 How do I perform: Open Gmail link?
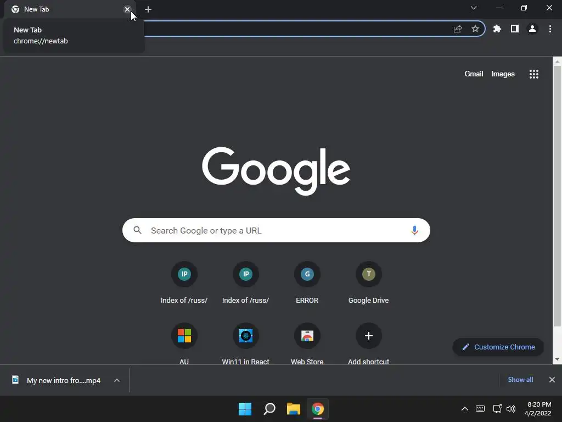tap(474, 74)
